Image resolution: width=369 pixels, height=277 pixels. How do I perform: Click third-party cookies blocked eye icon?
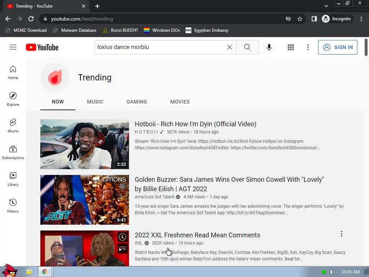288,19
